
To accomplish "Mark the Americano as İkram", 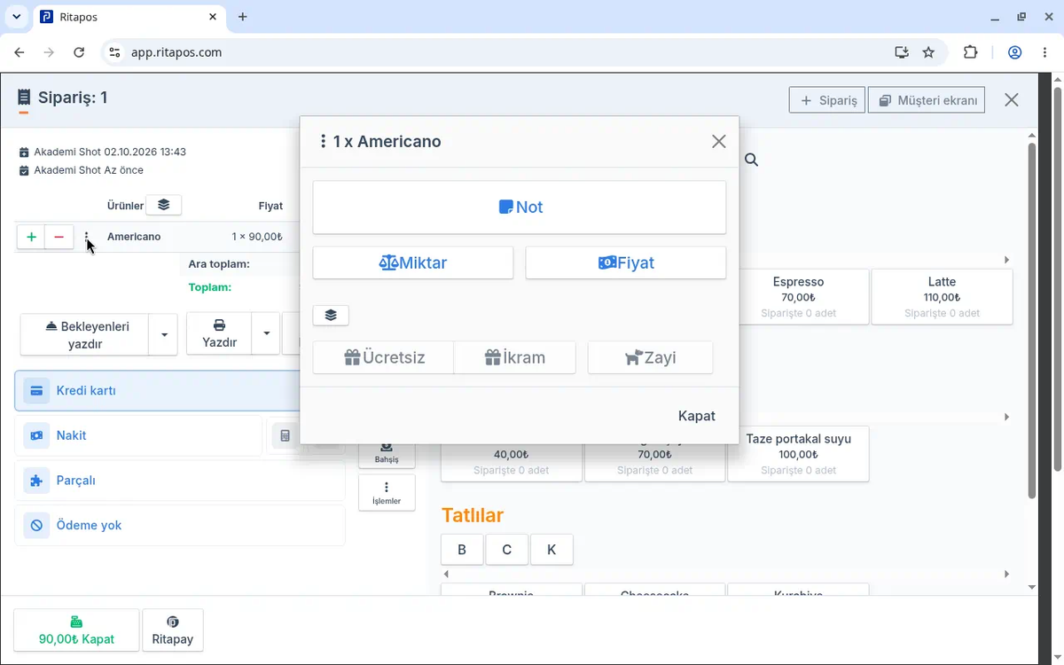I will click(x=515, y=358).
